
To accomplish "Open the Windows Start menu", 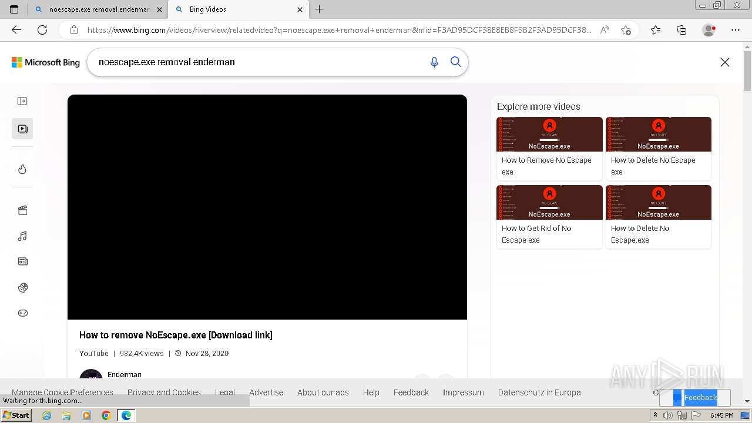I will [16, 415].
